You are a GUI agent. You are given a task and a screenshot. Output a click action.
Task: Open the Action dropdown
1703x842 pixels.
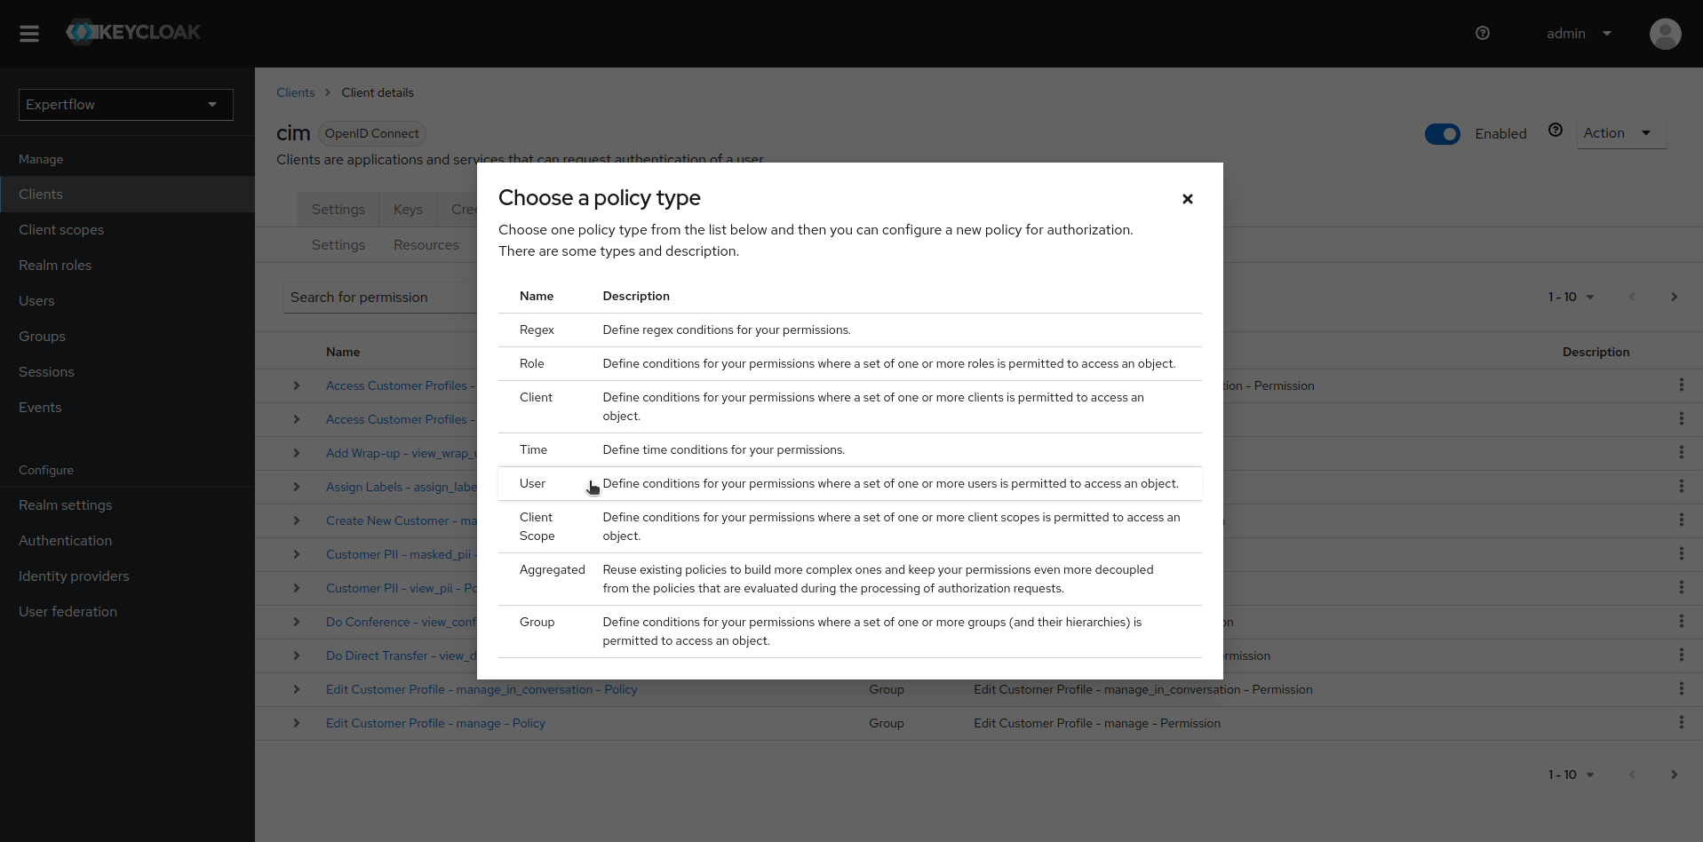(x=1619, y=133)
